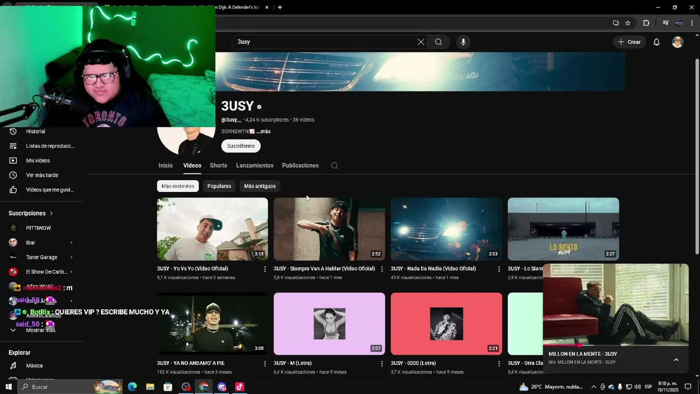Click the miniplayer video MILLON EN LA MENTE
700x394 pixels.
pyautogui.click(x=616, y=304)
